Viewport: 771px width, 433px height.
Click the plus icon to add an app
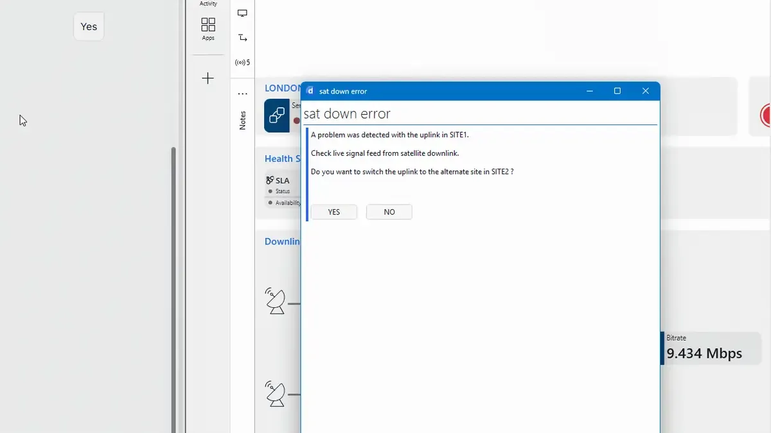208,78
